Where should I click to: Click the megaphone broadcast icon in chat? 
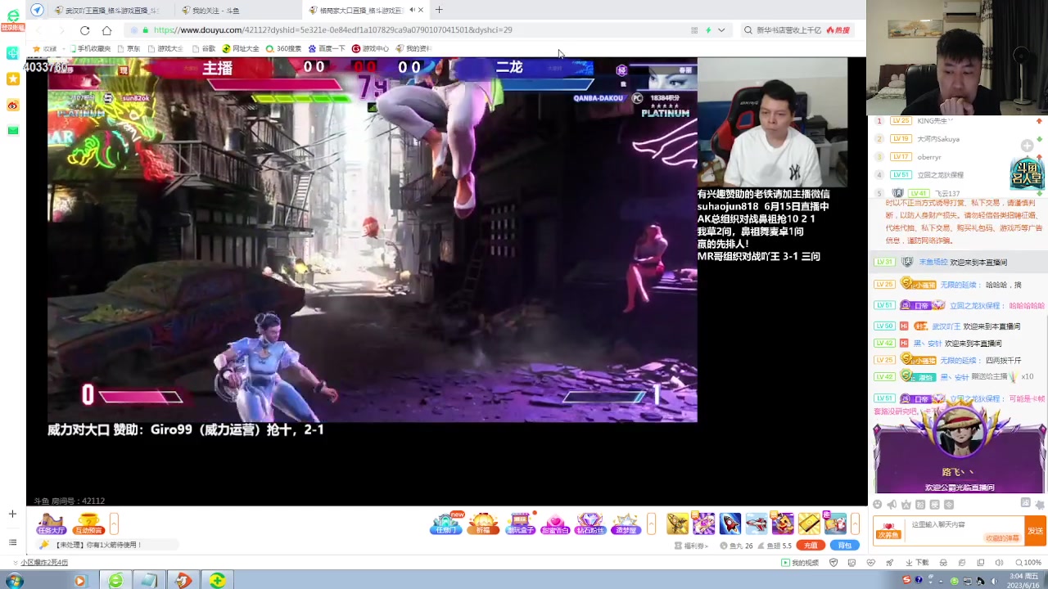point(892,505)
